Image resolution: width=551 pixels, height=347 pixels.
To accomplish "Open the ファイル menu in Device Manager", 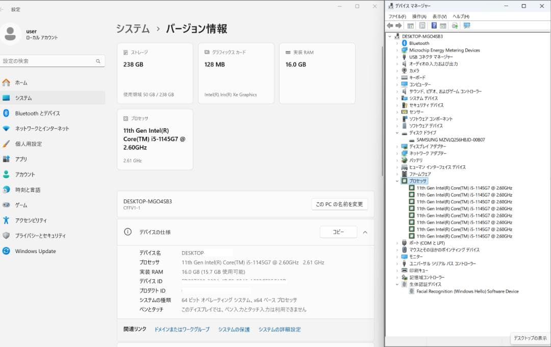I will [x=397, y=16].
